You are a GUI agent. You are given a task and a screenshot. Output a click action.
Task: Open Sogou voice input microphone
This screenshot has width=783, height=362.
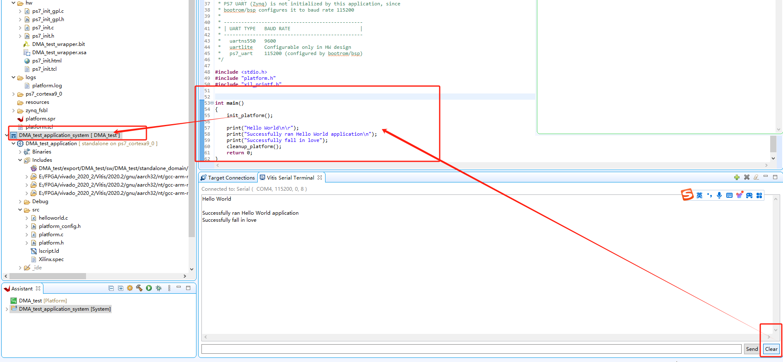point(719,195)
